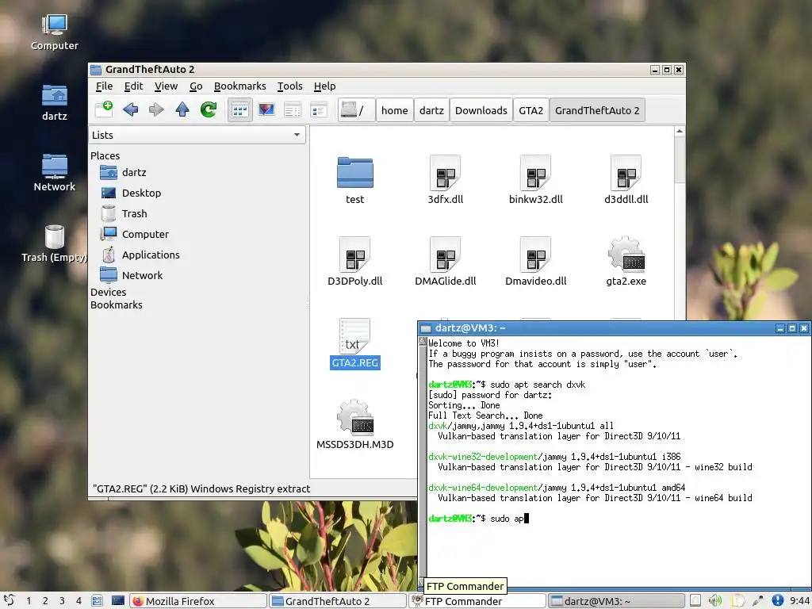The height and width of the screenshot is (609, 812).
Task: Reload folder with the green refresh icon
Action: pos(209,109)
